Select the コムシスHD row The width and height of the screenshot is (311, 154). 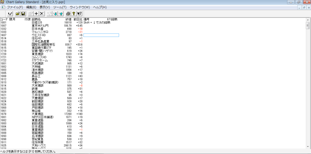(41, 57)
